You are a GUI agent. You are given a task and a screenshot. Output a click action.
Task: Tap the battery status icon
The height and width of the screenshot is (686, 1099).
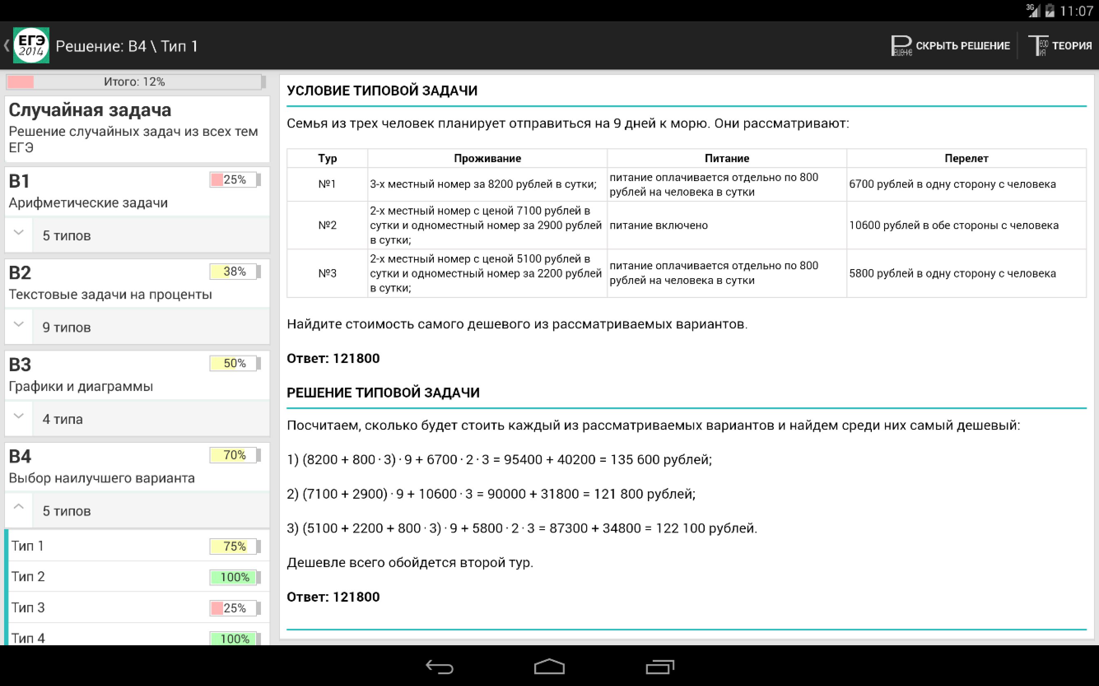pyautogui.click(x=1050, y=10)
